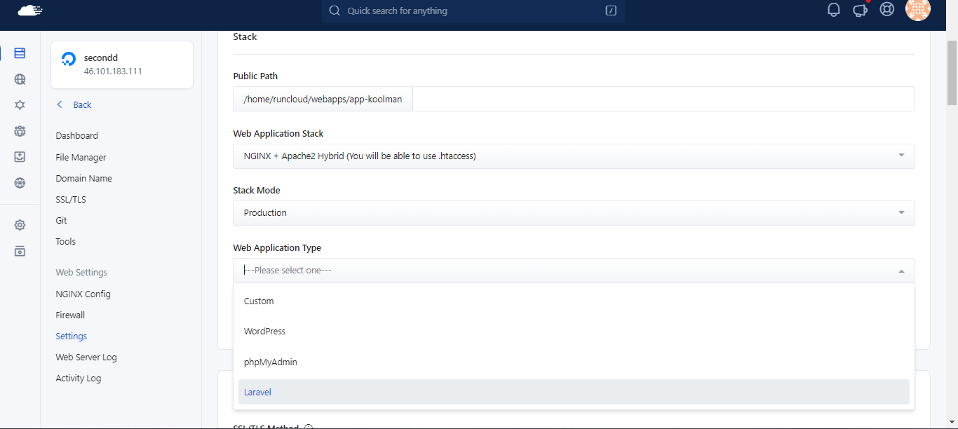Click the DigitalOcean logo on the server card
The height and width of the screenshot is (429, 958).
coord(69,60)
